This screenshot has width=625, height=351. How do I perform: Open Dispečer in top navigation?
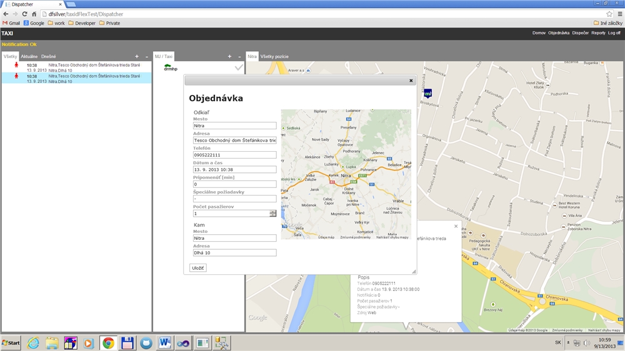coord(581,33)
